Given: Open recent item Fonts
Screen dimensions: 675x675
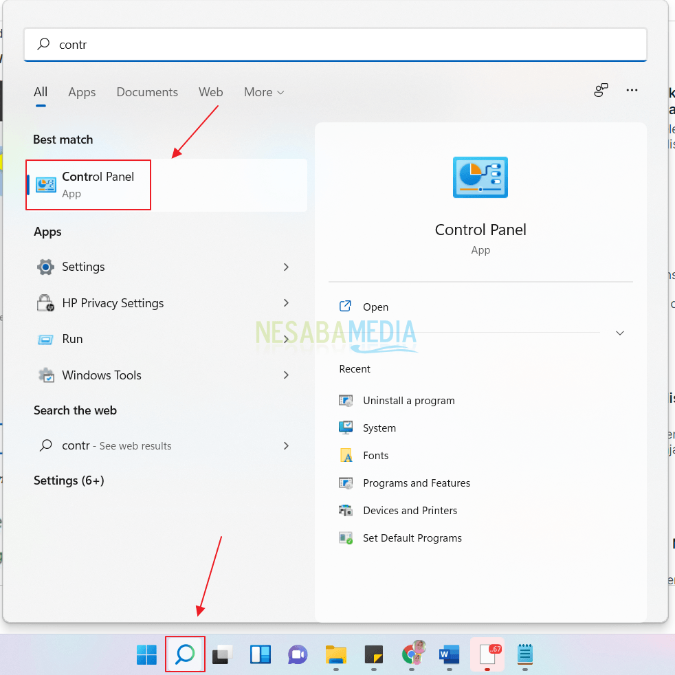Looking at the screenshot, I should click(x=376, y=456).
